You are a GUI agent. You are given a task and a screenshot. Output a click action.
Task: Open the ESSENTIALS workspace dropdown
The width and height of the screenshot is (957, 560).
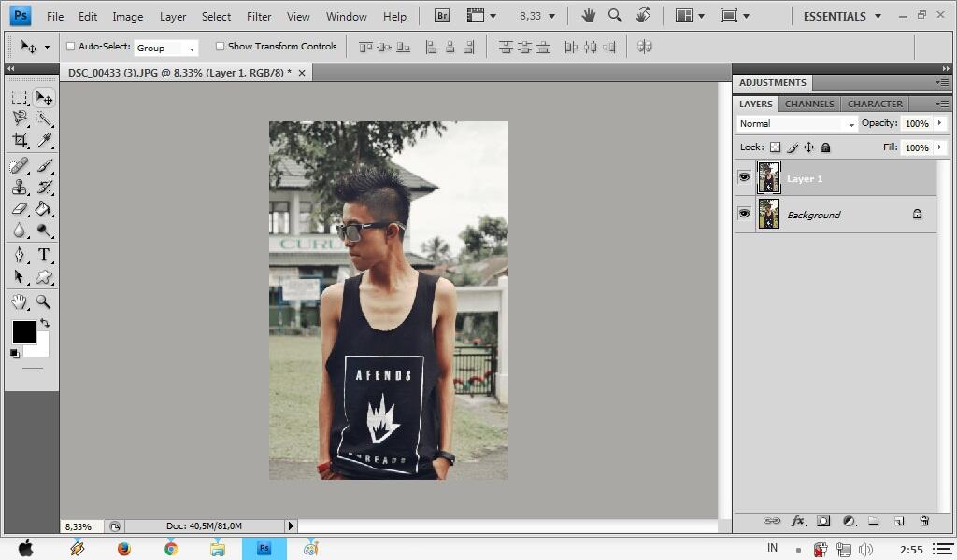tap(842, 17)
